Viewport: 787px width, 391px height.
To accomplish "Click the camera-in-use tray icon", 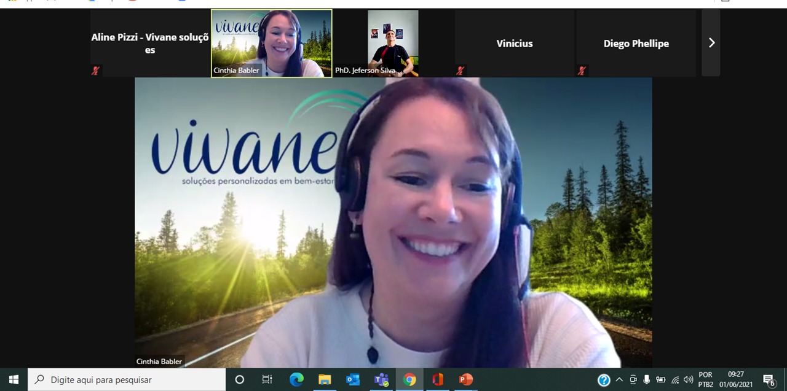I will [x=633, y=380].
